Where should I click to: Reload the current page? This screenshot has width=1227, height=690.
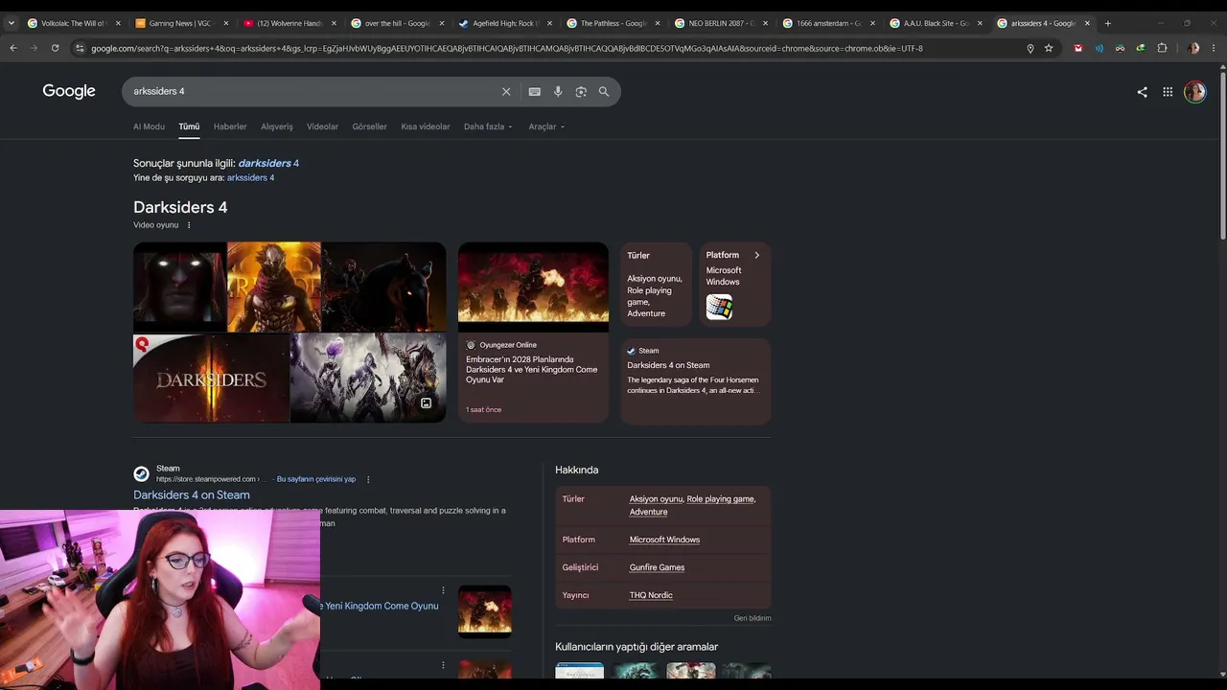coord(55,48)
